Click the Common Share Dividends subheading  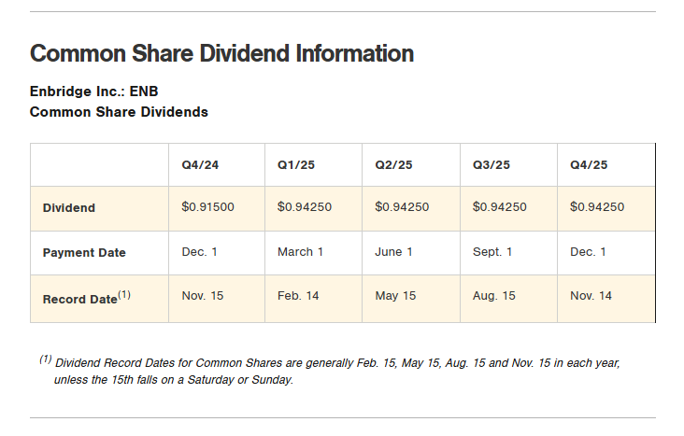tap(119, 112)
